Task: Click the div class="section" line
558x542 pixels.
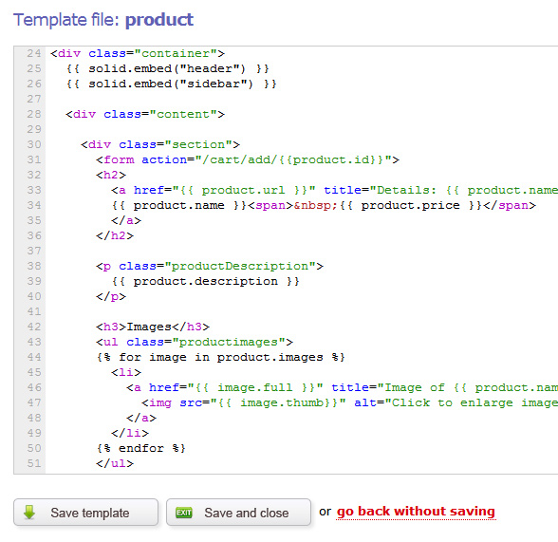Action: pyautogui.click(x=160, y=144)
